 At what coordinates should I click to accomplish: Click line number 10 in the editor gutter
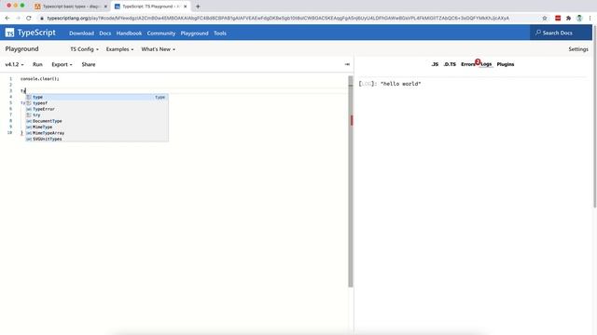click(x=9, y=133)
